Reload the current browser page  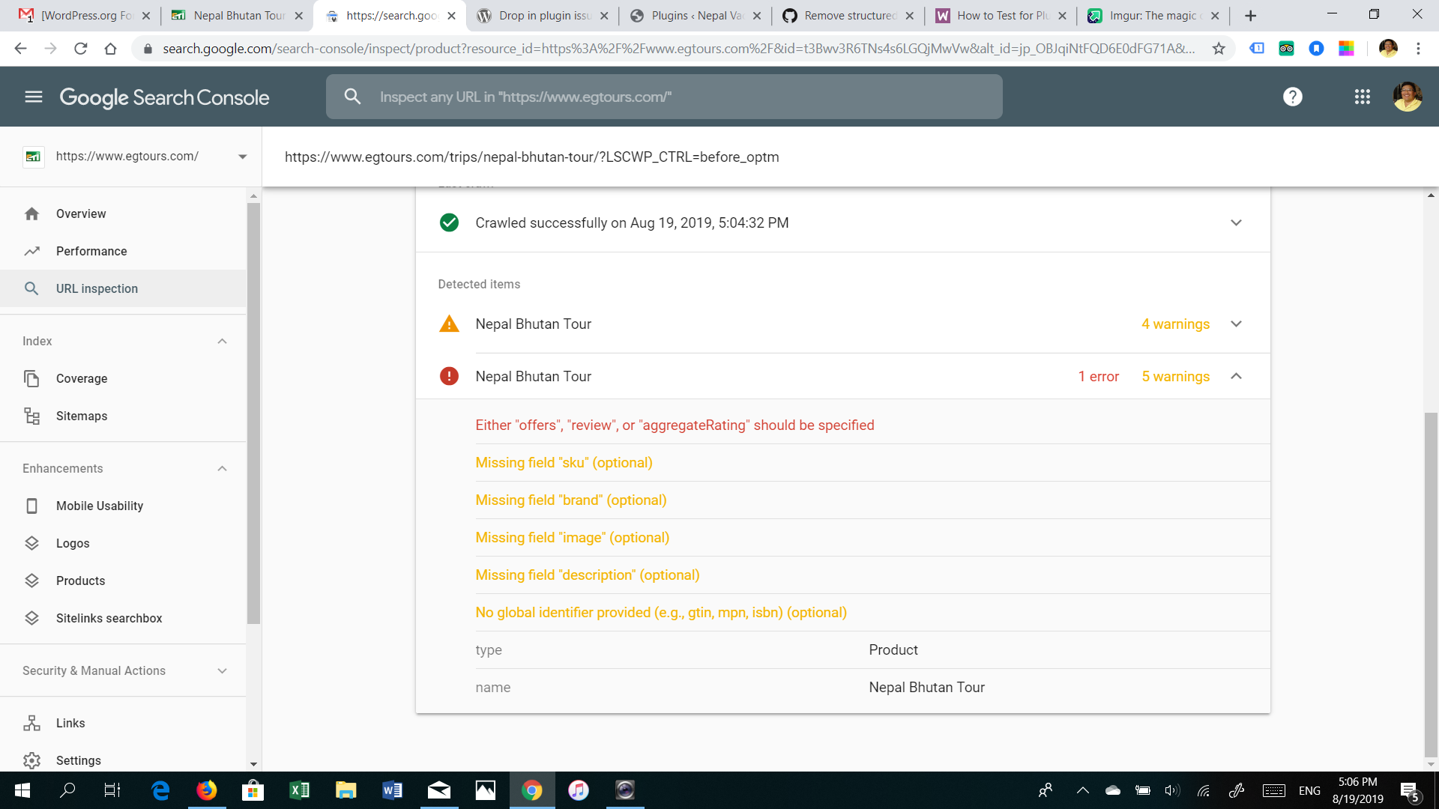pyautogui.click(x=80, y=49)
